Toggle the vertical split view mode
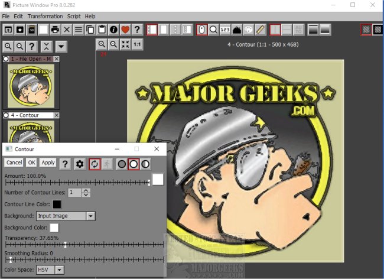Screen dimensions: 384x279 point(275,30)
